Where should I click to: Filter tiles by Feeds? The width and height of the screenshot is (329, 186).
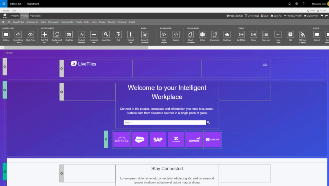tap(79, 22)
